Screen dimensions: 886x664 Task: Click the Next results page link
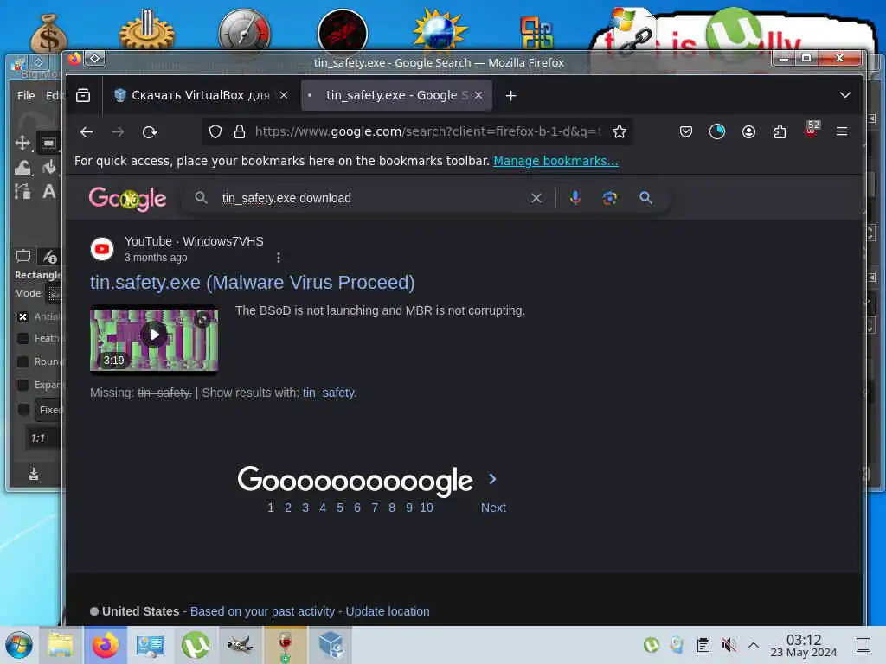(x=493, y=508)
